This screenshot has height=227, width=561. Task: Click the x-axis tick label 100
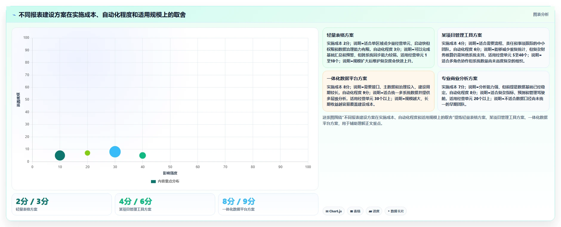308,167
